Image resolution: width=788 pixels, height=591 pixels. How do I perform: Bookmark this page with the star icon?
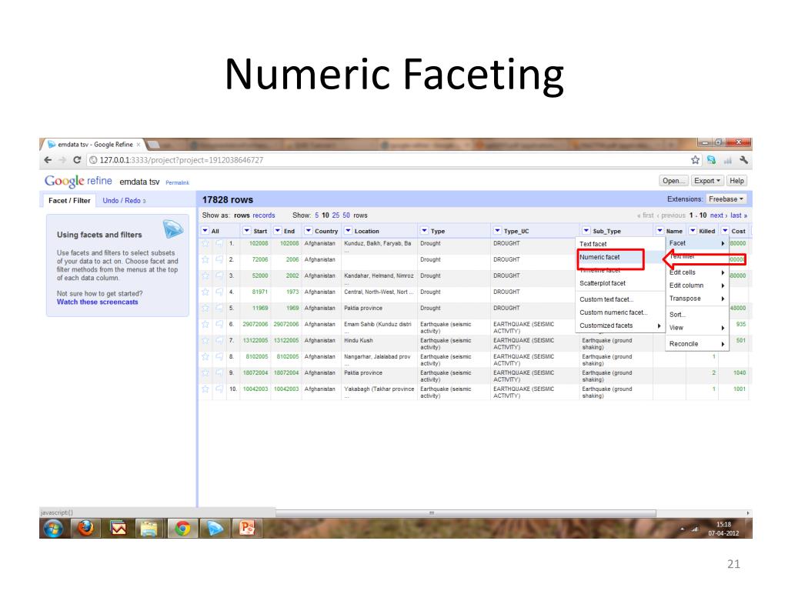[695, 160]
